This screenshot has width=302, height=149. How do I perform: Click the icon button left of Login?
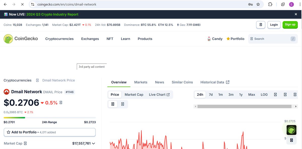[261, 25]
